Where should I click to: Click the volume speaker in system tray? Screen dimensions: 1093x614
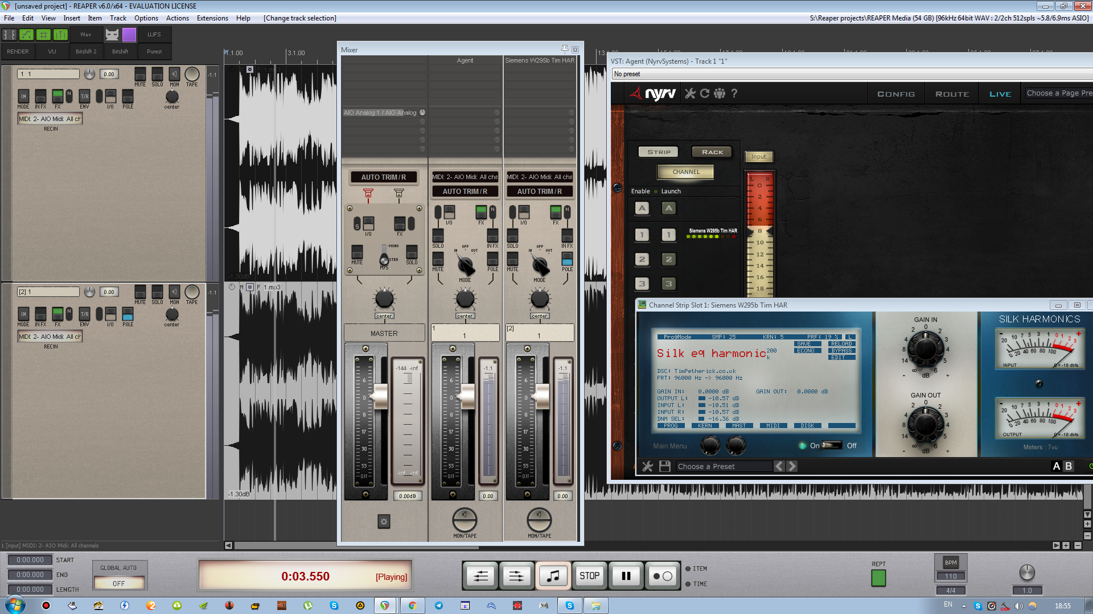[x=1018, y=606]
